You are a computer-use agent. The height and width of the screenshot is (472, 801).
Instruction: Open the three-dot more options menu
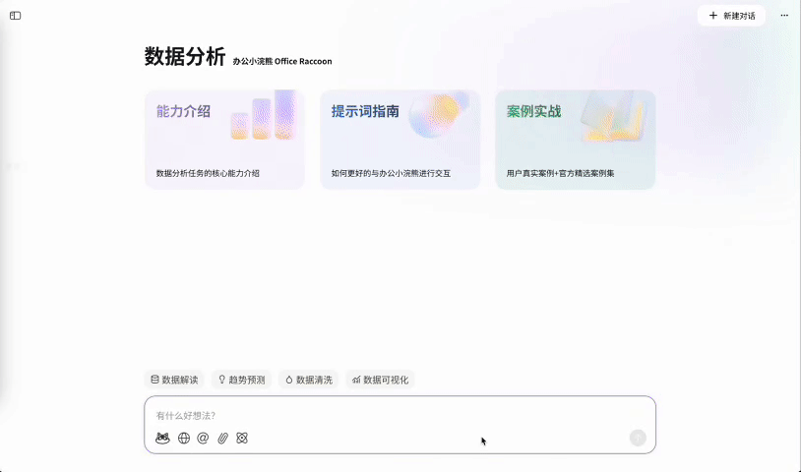tap(784, 16)
